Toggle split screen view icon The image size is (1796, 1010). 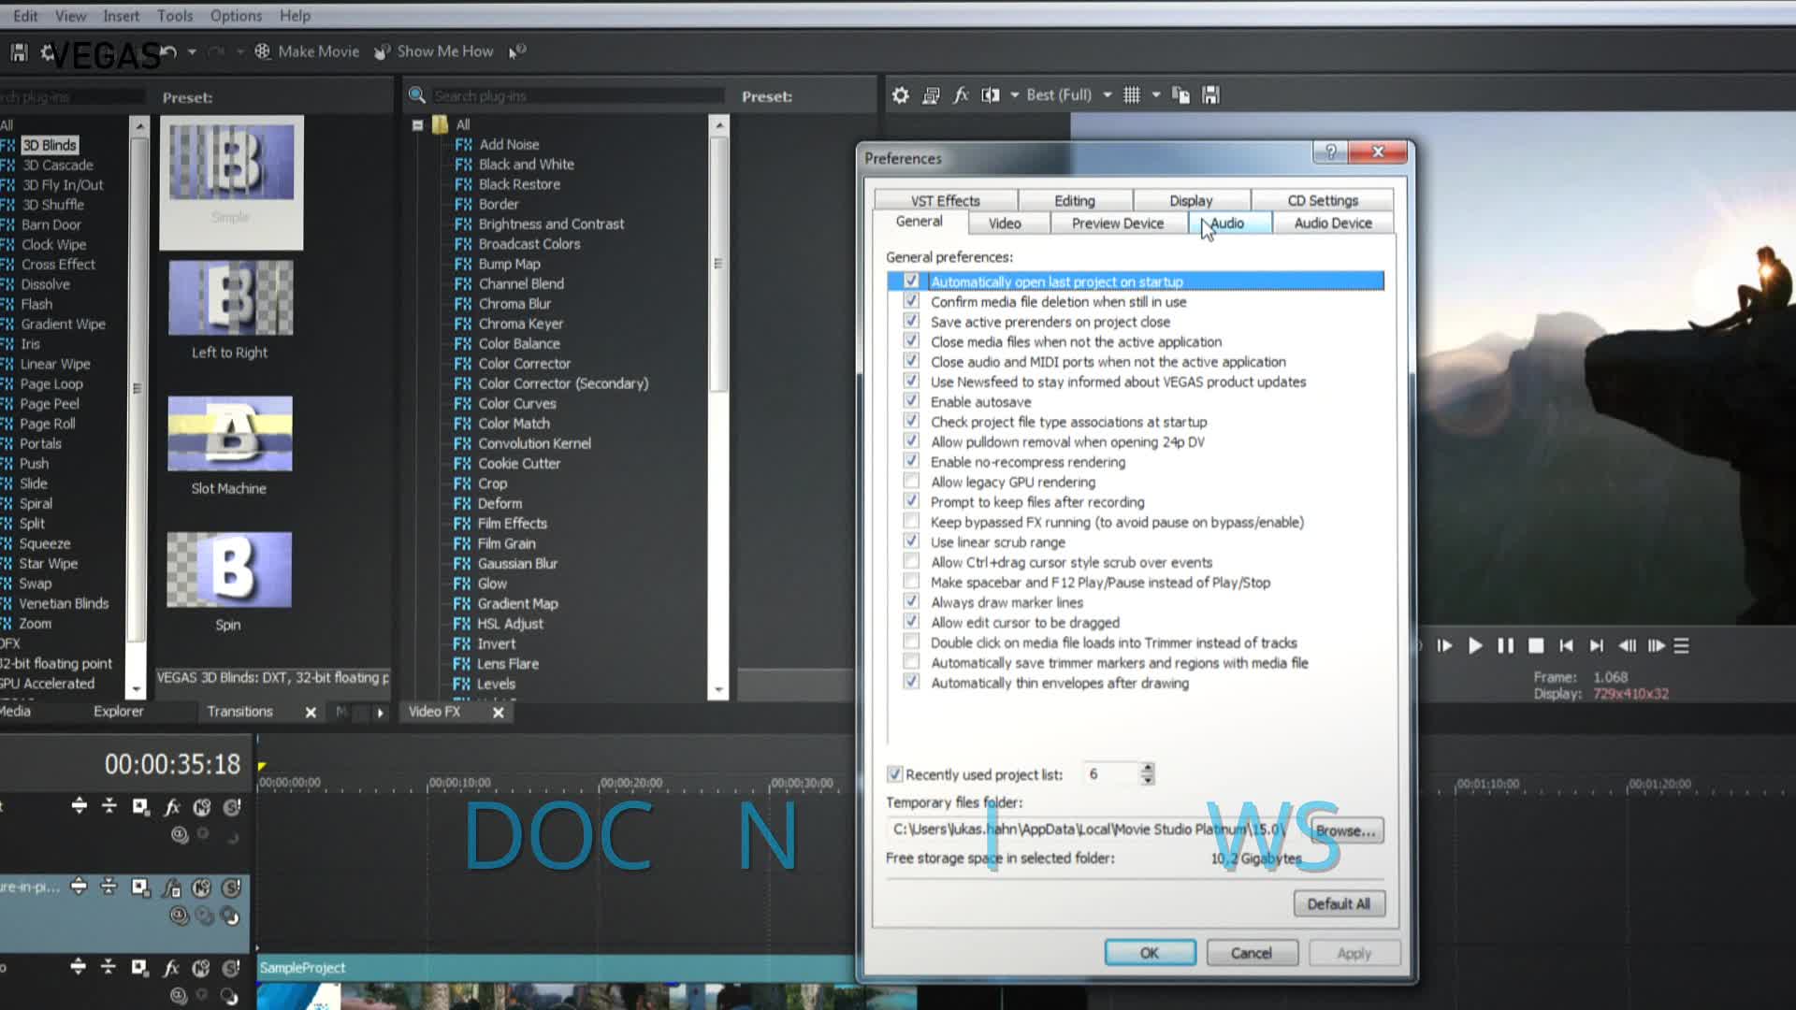(991, 95)
